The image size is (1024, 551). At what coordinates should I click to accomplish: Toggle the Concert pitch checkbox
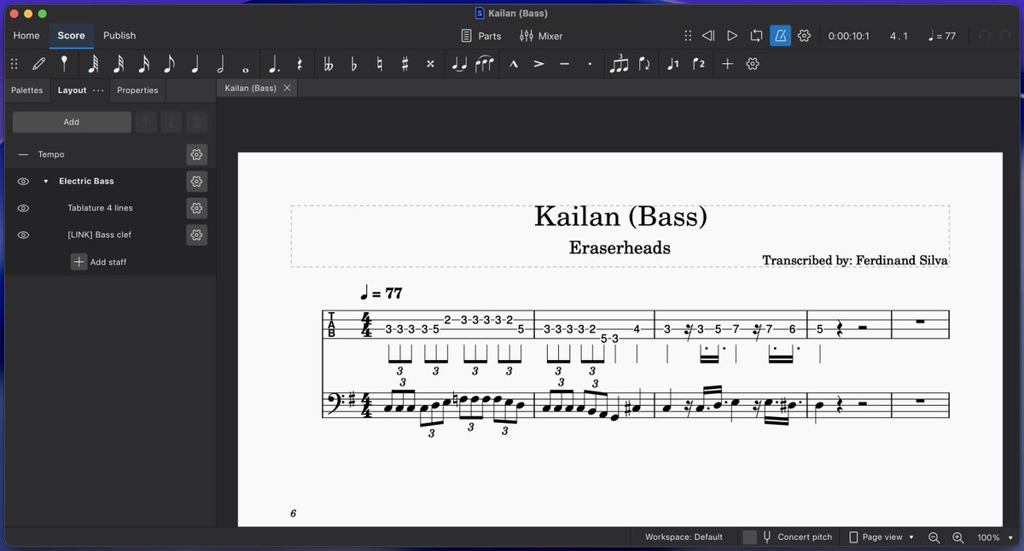749,537
